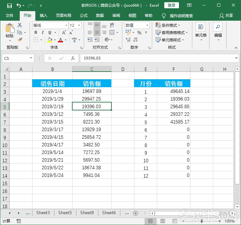Toggle Italic formatting
This screenshot has width=241, height=225.
pyautogui.click(x=43, y=32)
